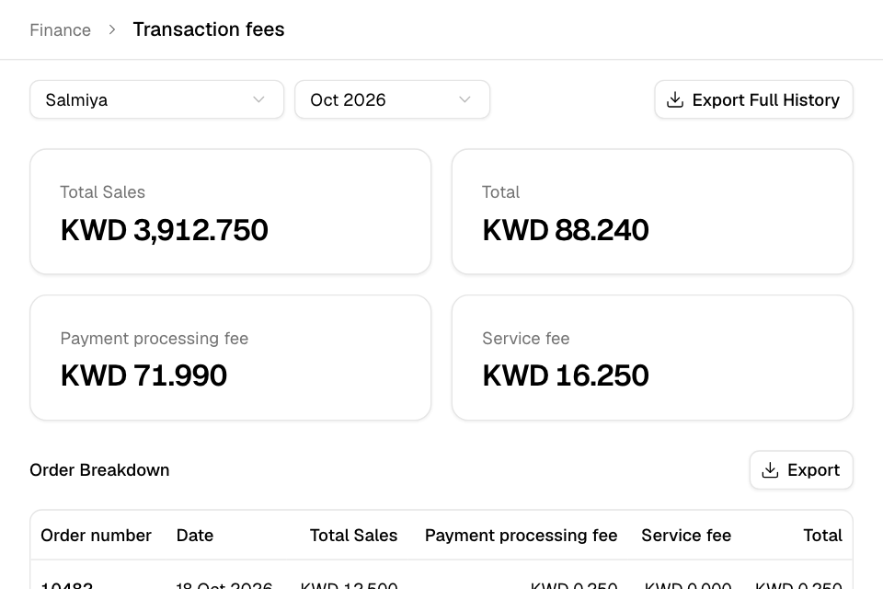
Task: Select the Total Sales summary card label
Action: pyautogui.click(x=102, y=192)
